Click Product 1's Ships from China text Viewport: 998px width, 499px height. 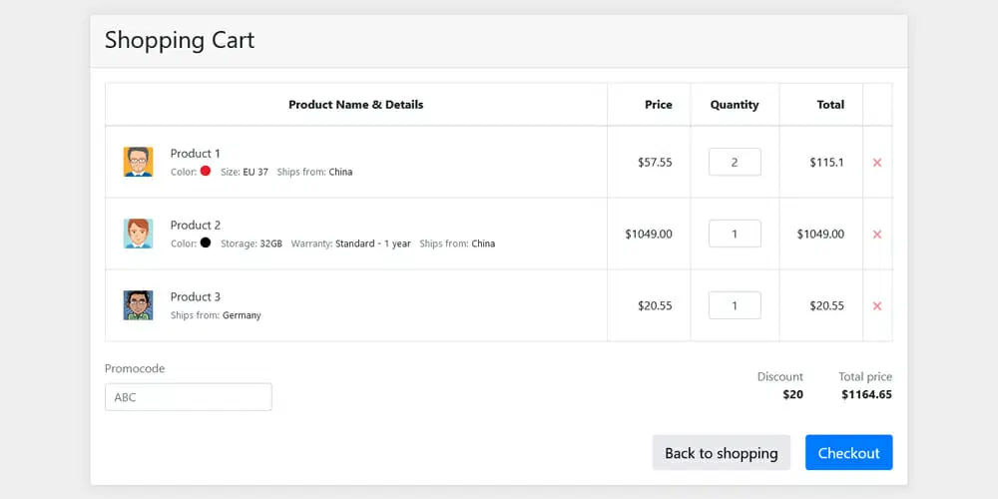pyautogui.click(x=314, y=172)
